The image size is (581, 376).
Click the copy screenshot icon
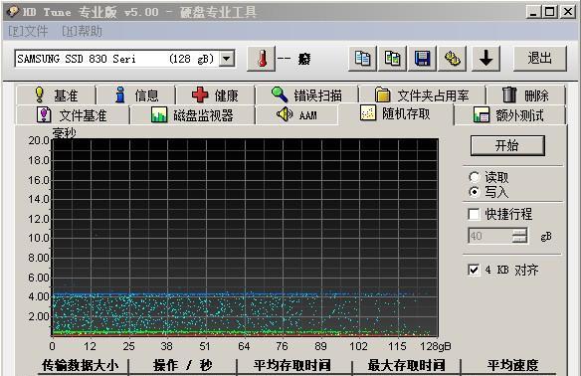pos(392,59)
